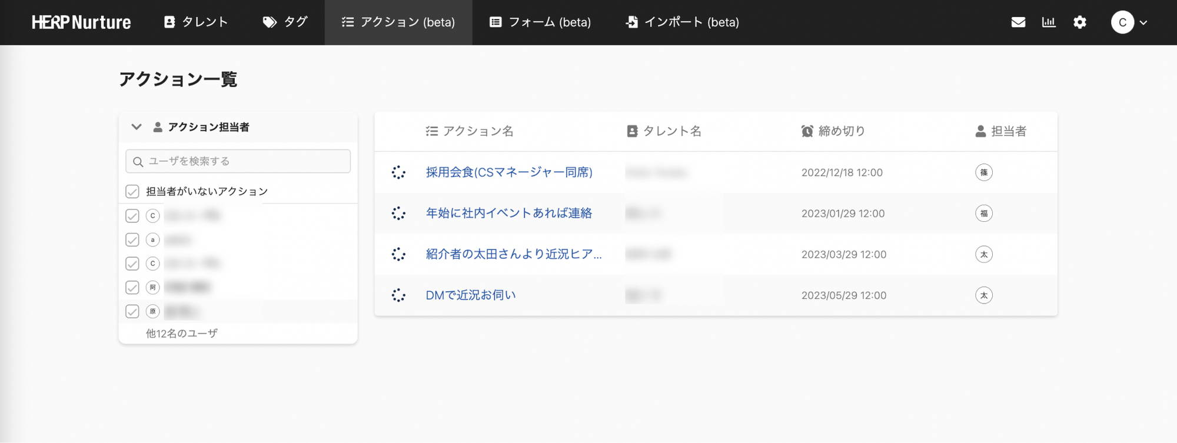Click the 福 assignee avatar

[x=983, y=214]
